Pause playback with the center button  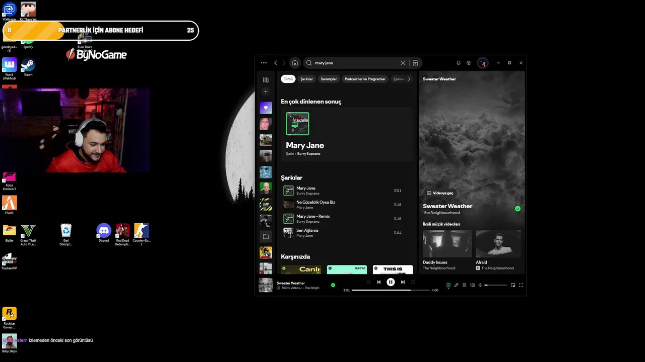coord(391,282)
